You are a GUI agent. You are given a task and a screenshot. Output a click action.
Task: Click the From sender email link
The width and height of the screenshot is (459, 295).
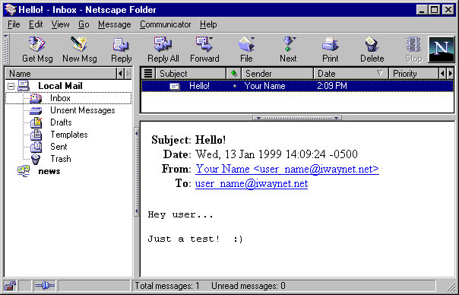tap(287, 169)
